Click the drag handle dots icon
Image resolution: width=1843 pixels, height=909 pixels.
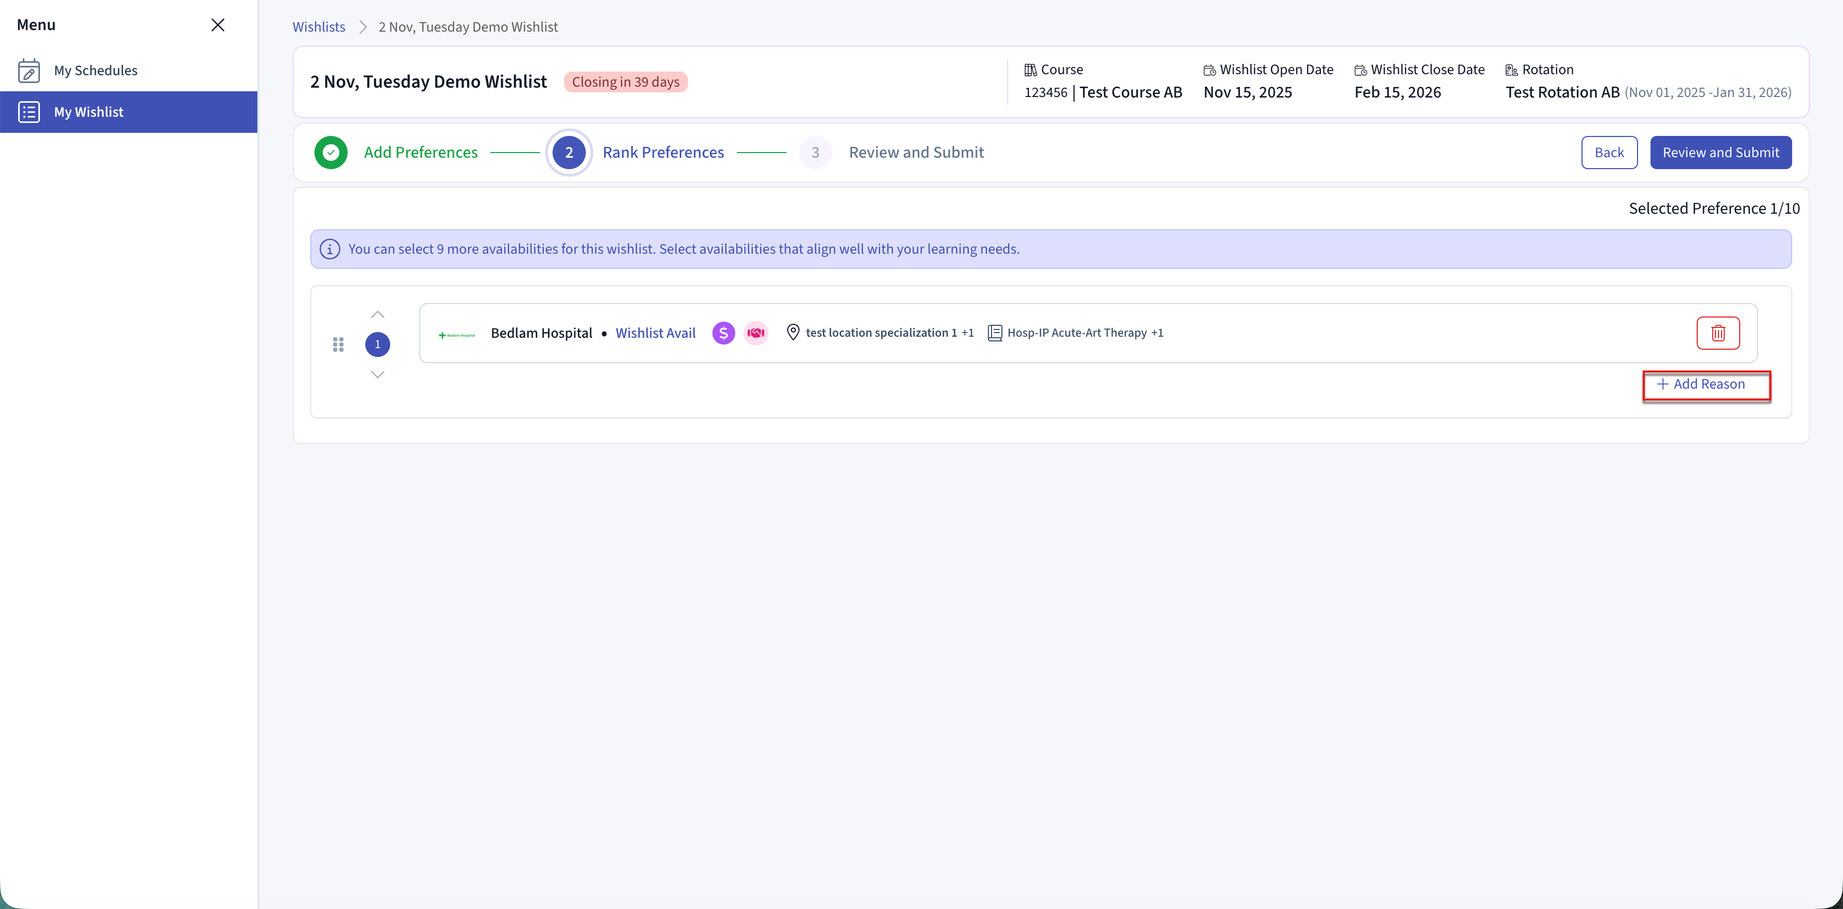pyautogui.click(x=338, y=345)
